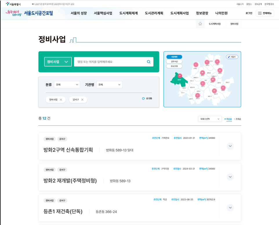Expand the 방화2구역 신속통합기획 card details
The width and height of the screenshot is (279, 225).
(230, 146)
